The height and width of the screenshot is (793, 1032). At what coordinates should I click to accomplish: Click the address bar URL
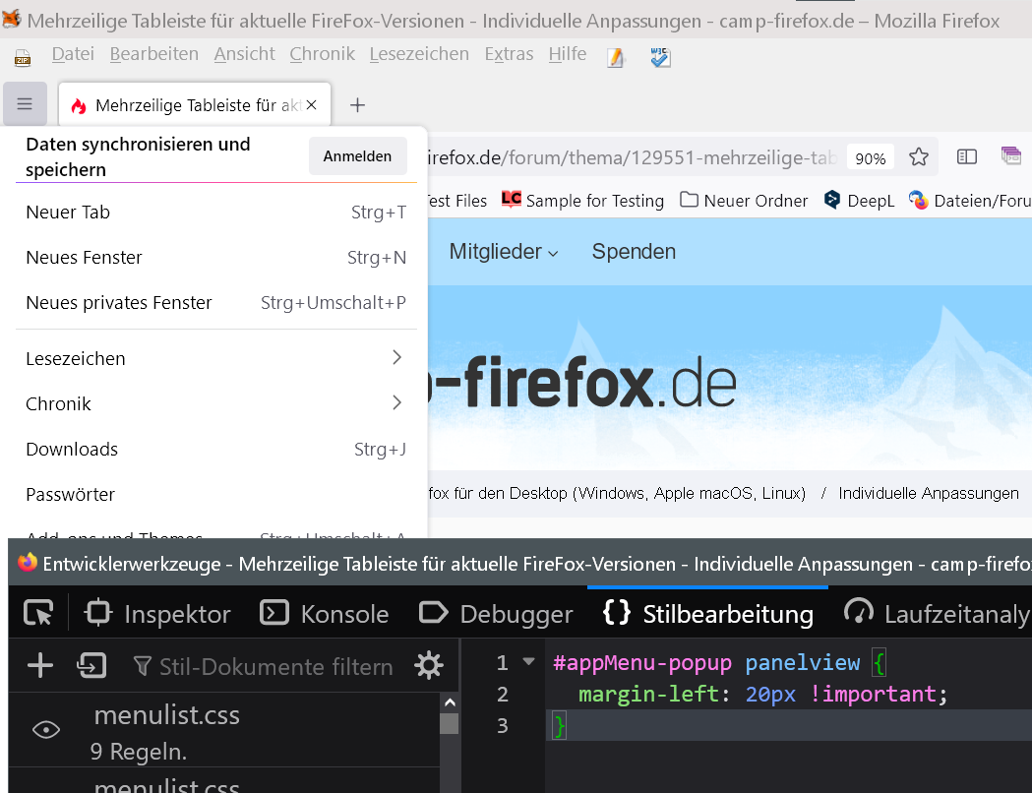[x=632, y=158]
